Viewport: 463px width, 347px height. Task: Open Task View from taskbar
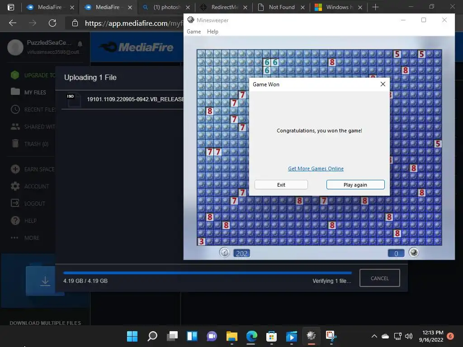(172, 336)
